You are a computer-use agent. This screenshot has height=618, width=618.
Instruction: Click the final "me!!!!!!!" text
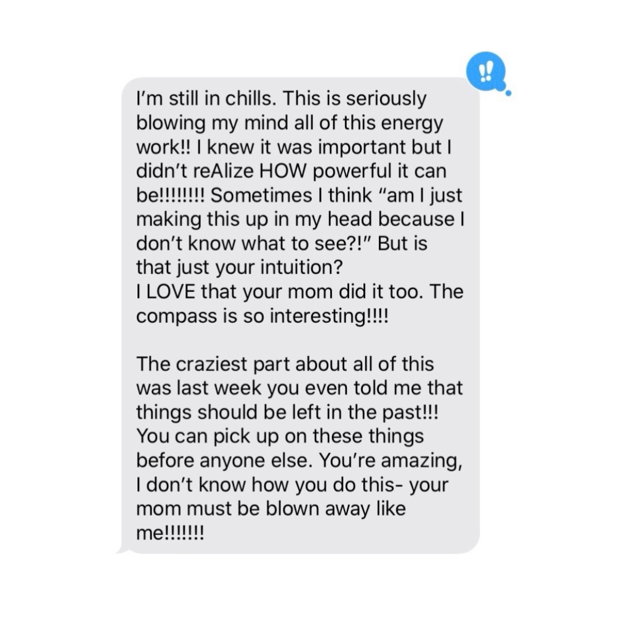171,534
